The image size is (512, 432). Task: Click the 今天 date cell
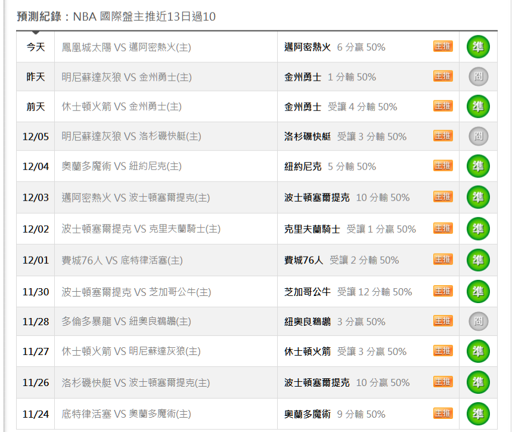pyautogui.click(x=36, y=47)
